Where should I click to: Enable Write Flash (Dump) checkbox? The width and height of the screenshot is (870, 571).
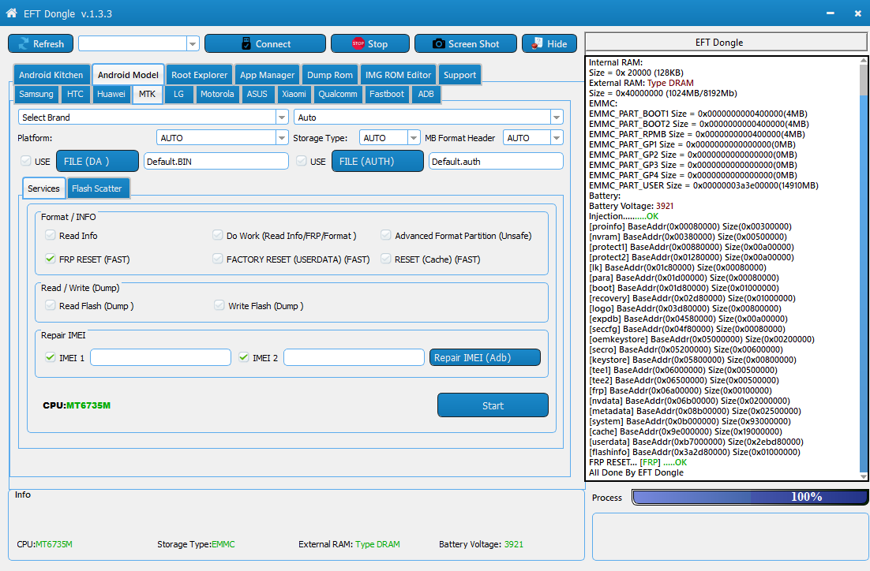(219, 305)
